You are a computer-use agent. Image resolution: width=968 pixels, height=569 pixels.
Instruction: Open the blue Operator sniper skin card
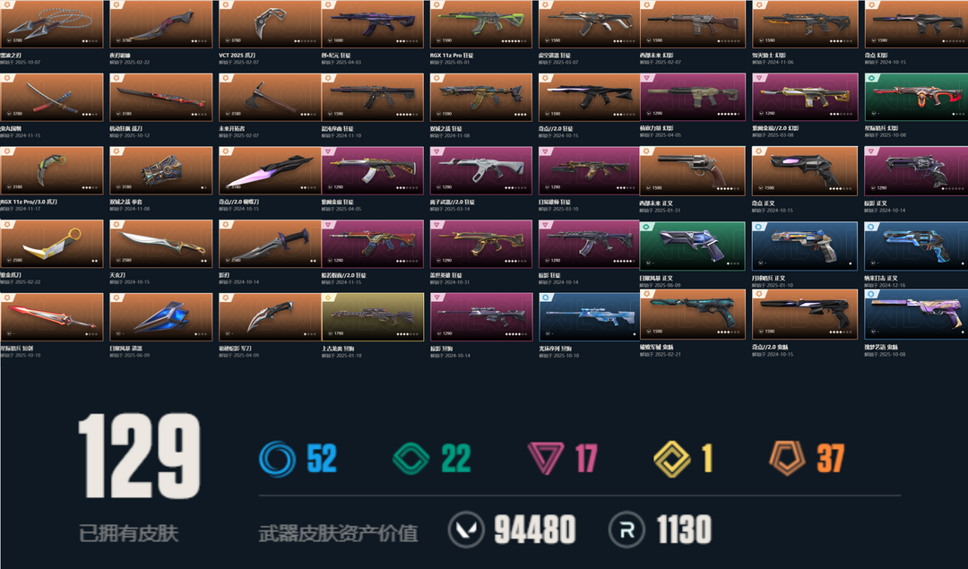pyautogui.click(x=589, y=316)
